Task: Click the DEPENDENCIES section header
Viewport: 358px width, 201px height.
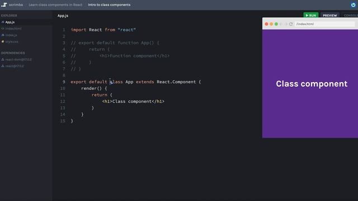Action: [13, 53]
